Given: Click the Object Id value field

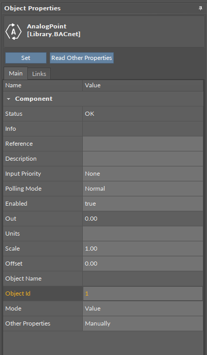Looking at the screenshot, I should 143,294.
